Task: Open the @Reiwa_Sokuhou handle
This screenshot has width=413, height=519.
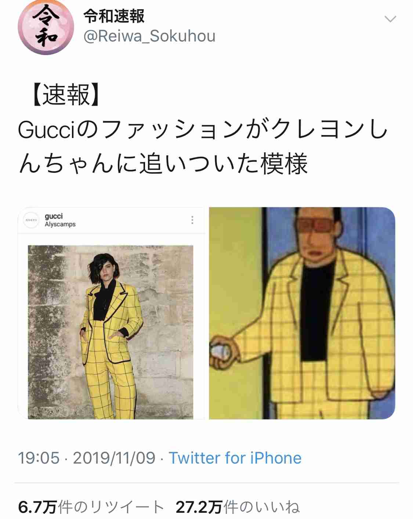Action: 149,36
